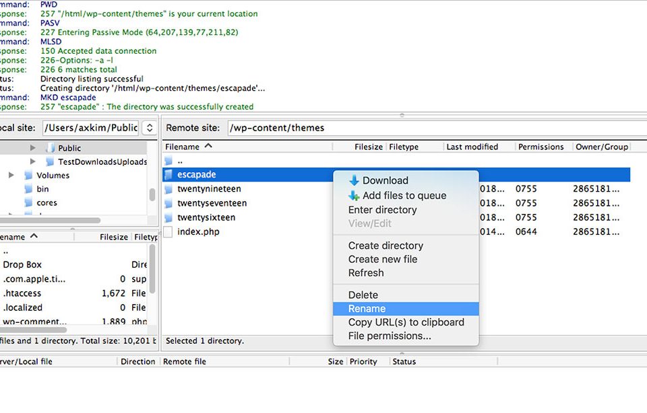
Task: Expand the Volumes tree node
Action: point(11,176)
